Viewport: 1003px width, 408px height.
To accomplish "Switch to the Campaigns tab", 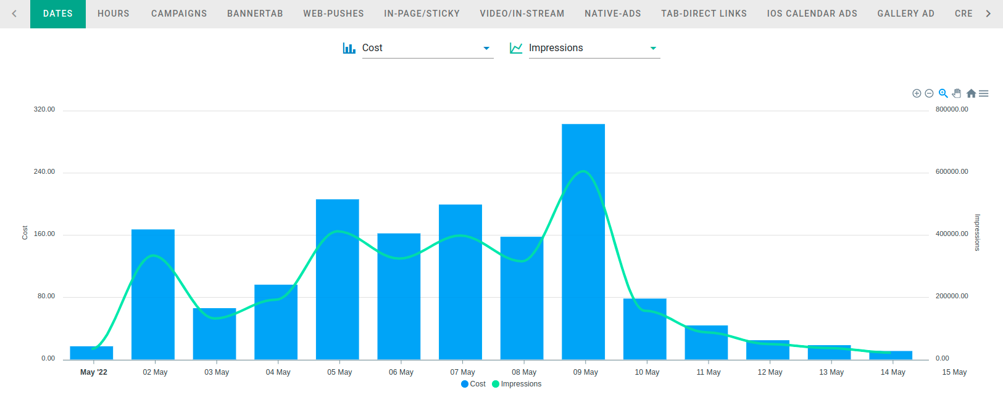I will tap(179, 14).
